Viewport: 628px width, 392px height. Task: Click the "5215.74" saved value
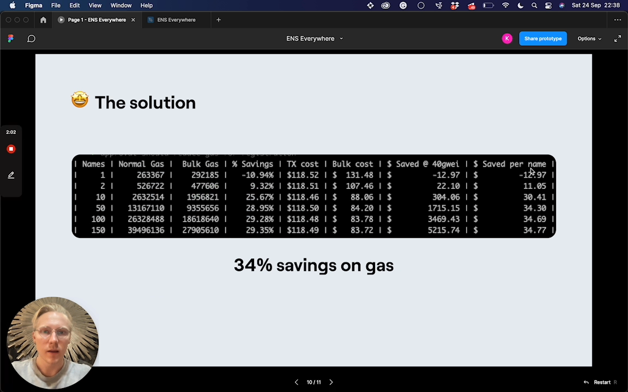pos(443,230)
